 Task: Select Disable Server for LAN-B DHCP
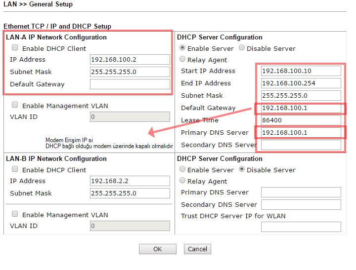242,169
